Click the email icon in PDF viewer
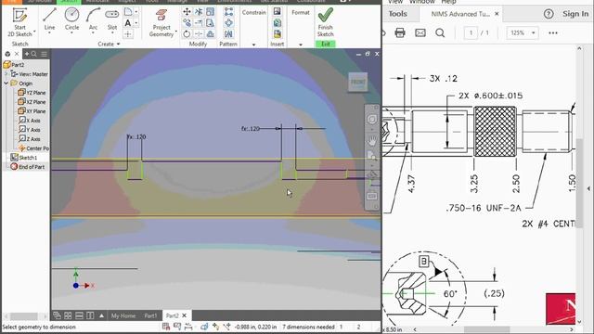 [420, 33]
